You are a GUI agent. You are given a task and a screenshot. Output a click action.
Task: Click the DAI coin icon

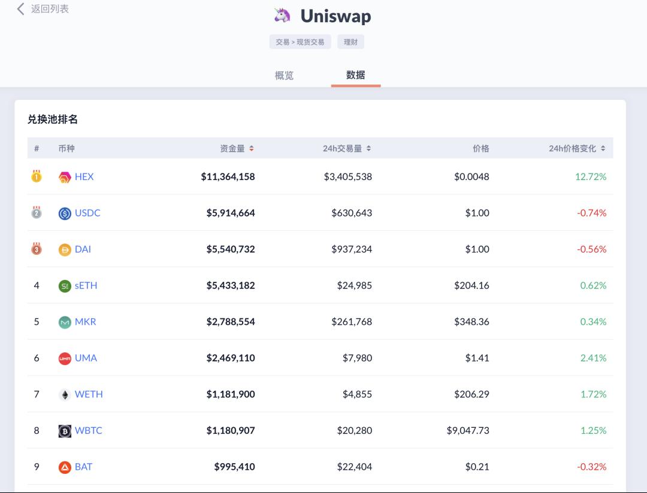[65, 250]
